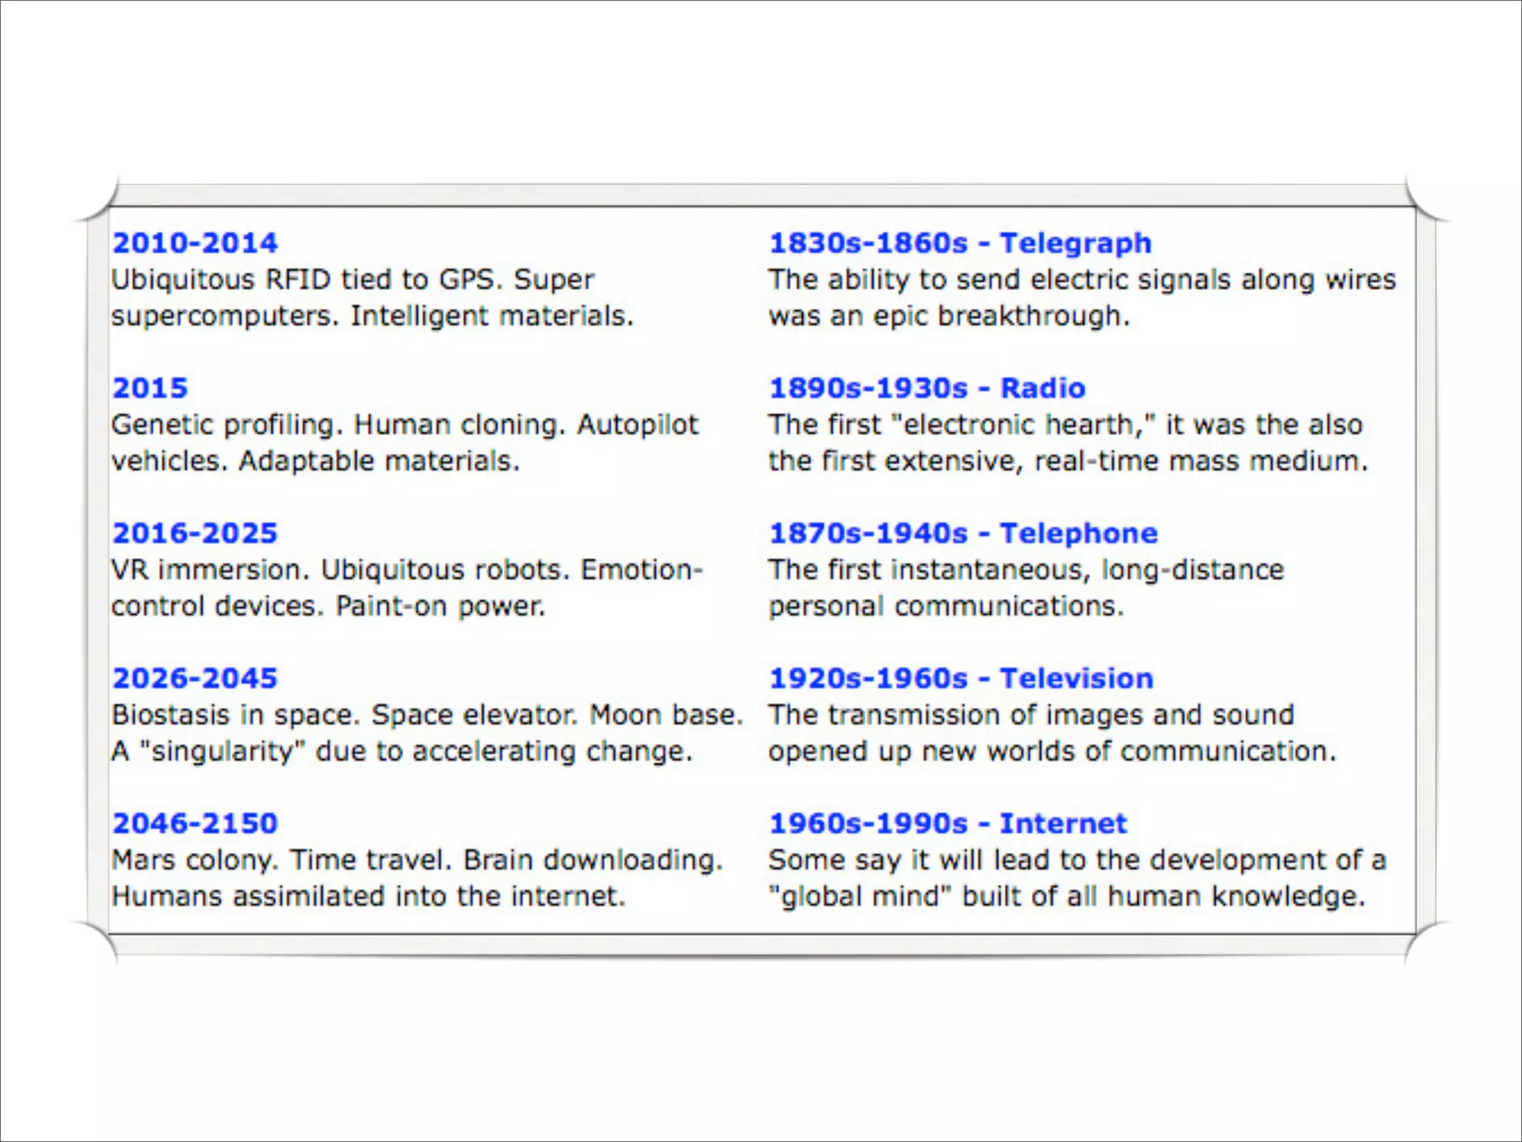Click the 2015 heading

coord(150,388)
